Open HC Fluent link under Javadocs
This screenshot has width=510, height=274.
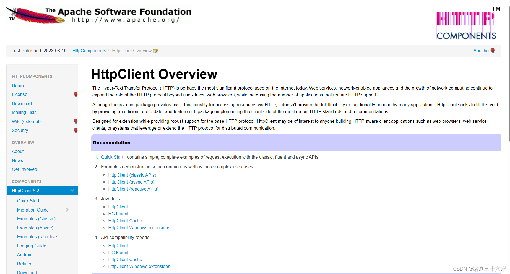coord(118,214)
